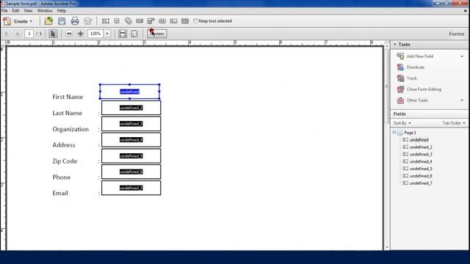
Task: Click Close Form Editing
Action: coord(424,89)
